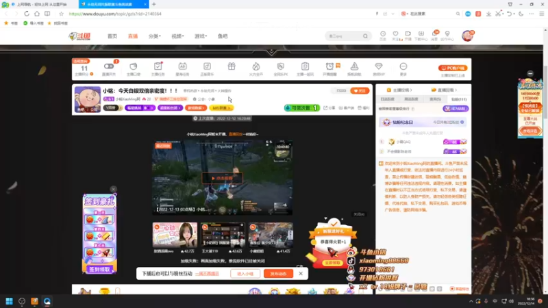Viewport: 548px width, 308px height.
Task: Switch to the nobles tab
Action: (435, 99)
